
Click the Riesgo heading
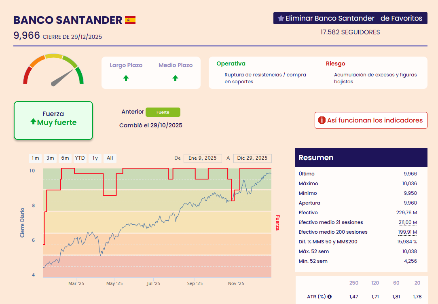pyautogui.click(x=336, y=63)
